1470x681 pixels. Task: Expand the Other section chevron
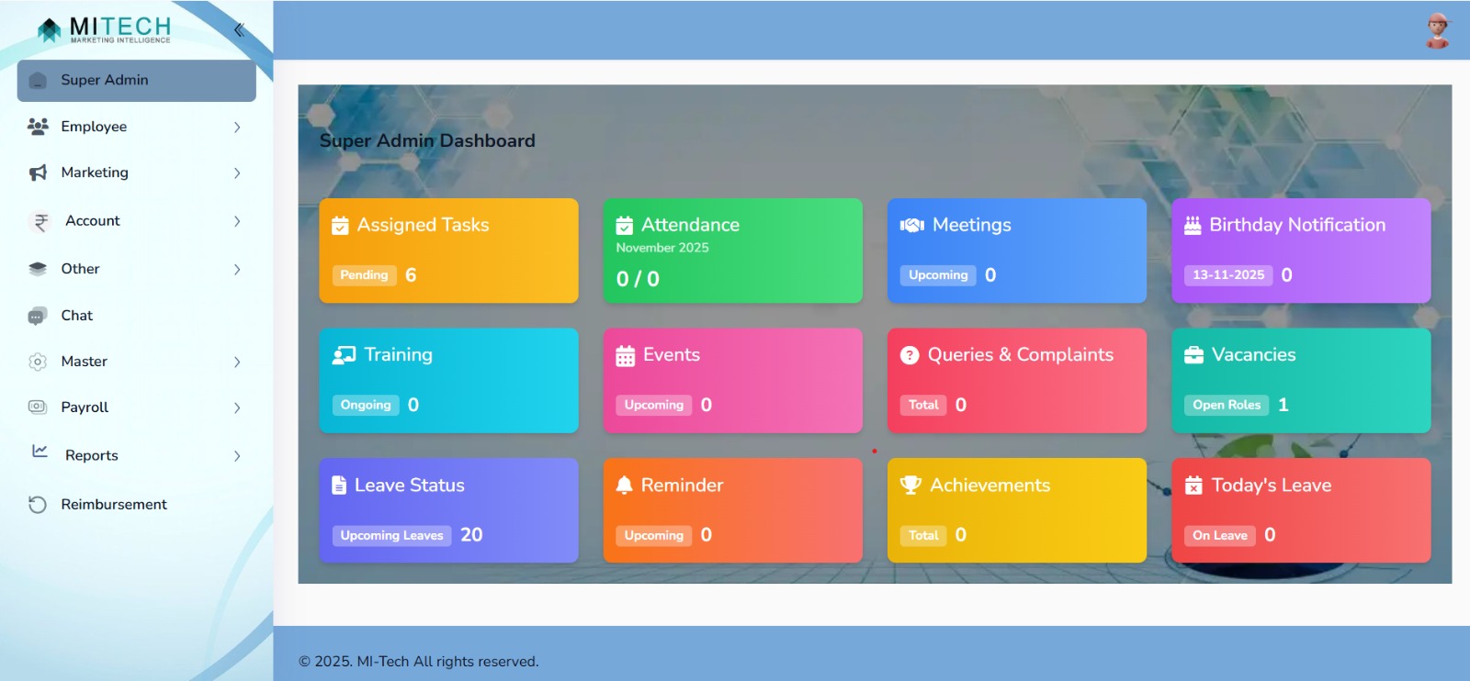tap(237, 269)
